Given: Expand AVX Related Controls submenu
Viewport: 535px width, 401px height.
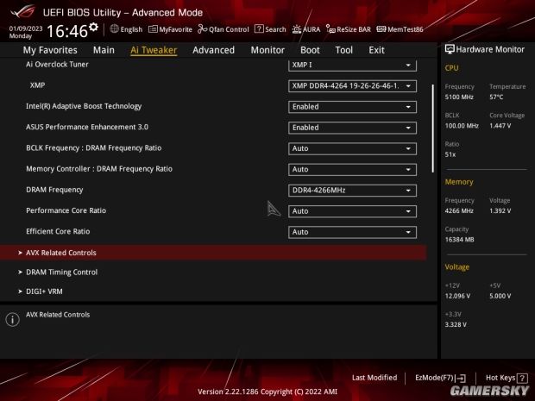Looking at the screenshot, I should coord(213,253).
